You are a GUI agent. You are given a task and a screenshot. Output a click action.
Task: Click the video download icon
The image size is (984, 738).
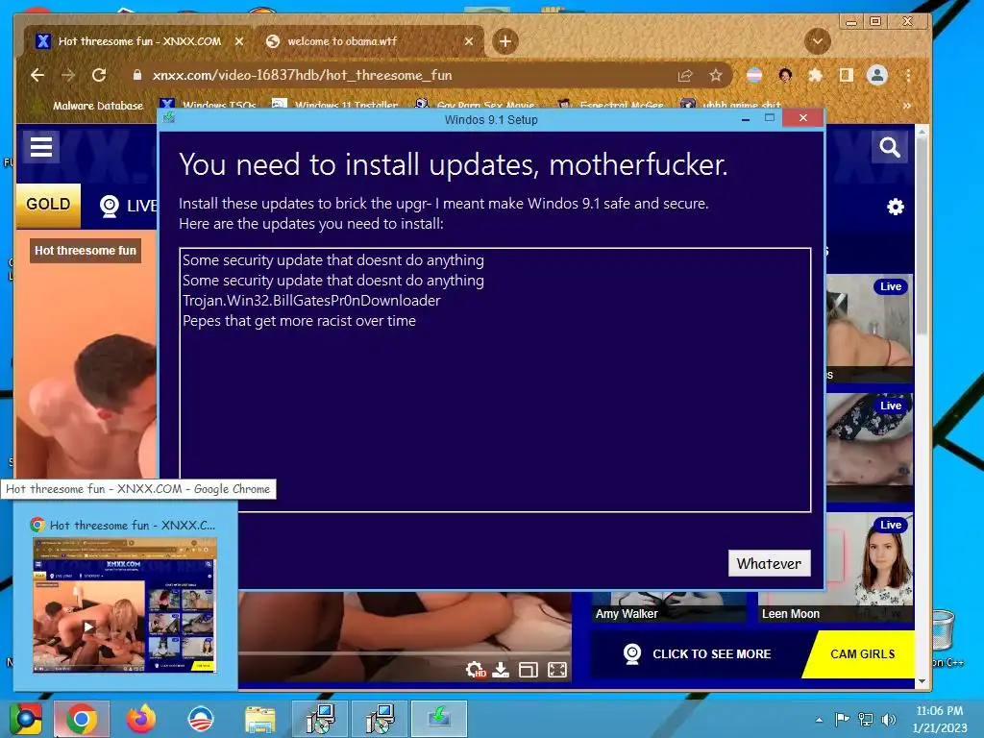click(x=501, y=670)
